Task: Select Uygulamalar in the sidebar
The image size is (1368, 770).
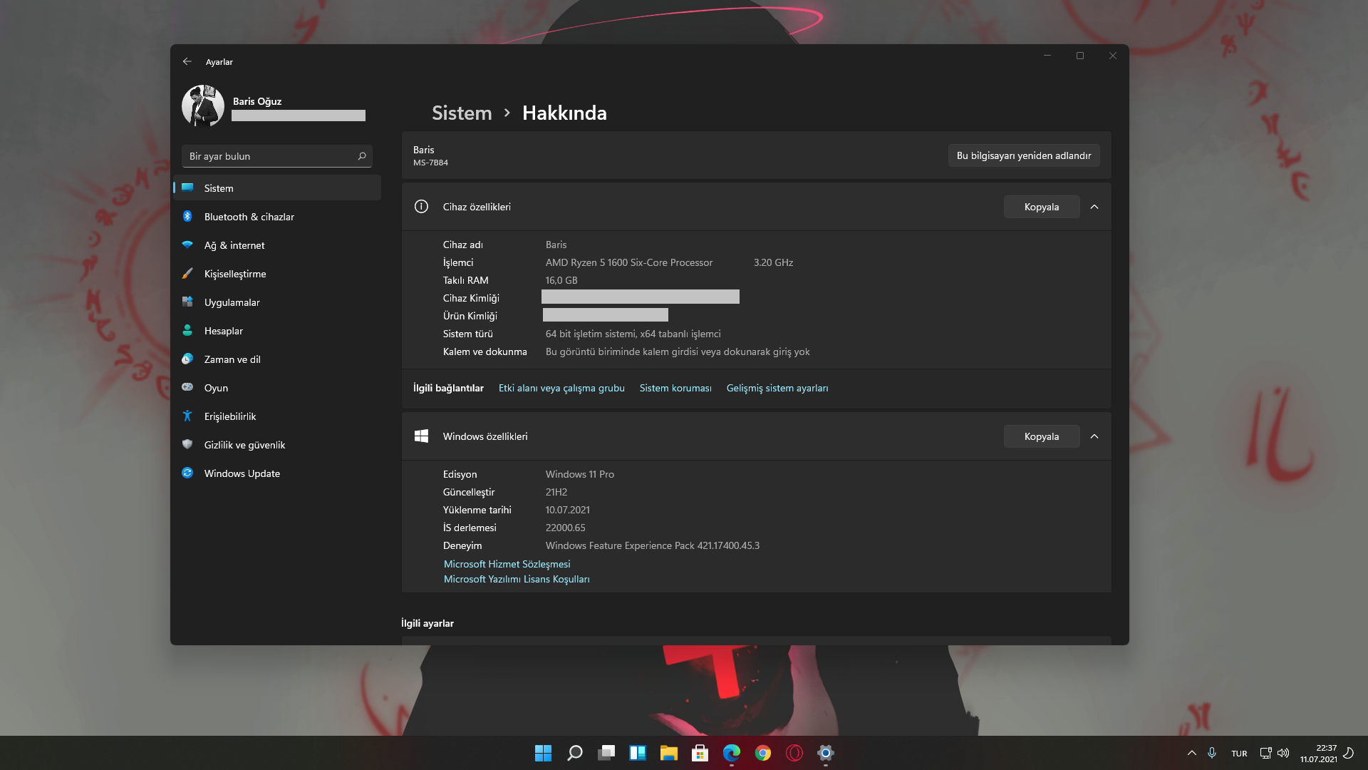Action: (x=232, y=302)
